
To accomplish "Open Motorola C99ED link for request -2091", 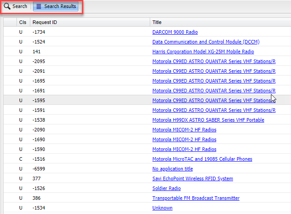I will 214,71.
